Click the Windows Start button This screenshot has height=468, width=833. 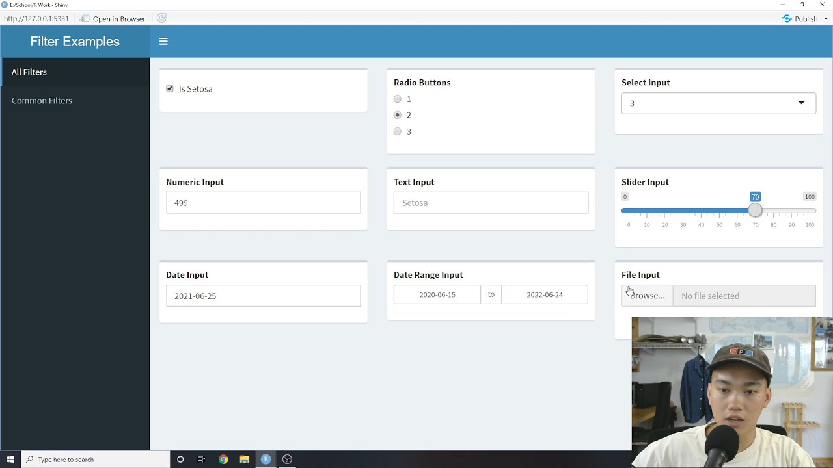tap(10, 460)
